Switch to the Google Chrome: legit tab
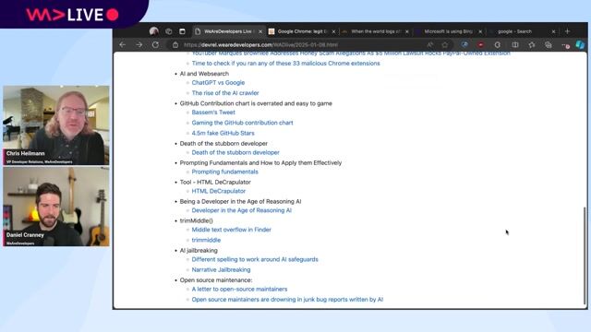Screen dimensions: 591x332 tap(302, 31)
